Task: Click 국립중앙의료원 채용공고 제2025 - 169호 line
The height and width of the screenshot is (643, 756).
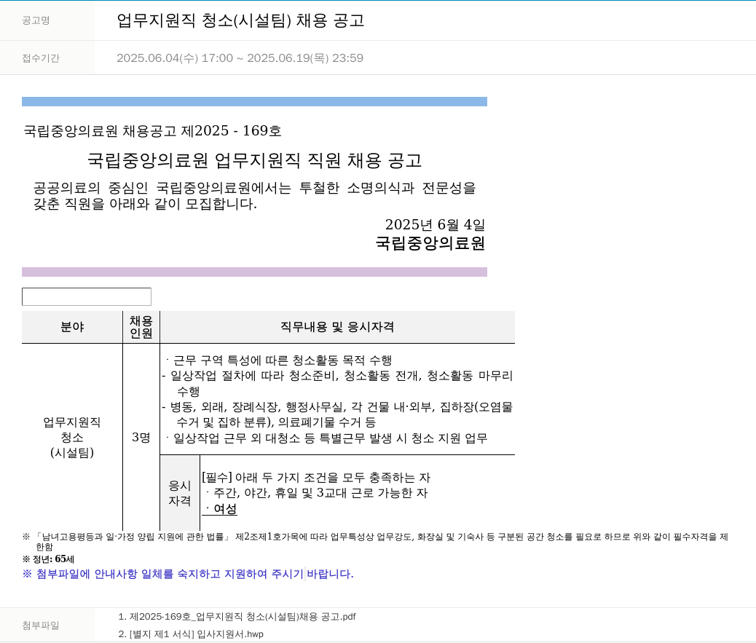Action: (x=152, y=130)
